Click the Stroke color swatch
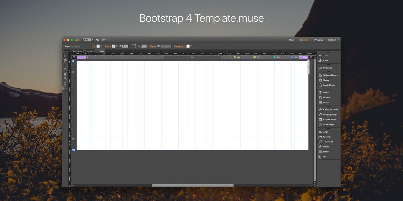This screenshot has height=201, width=403. (114, 46)
